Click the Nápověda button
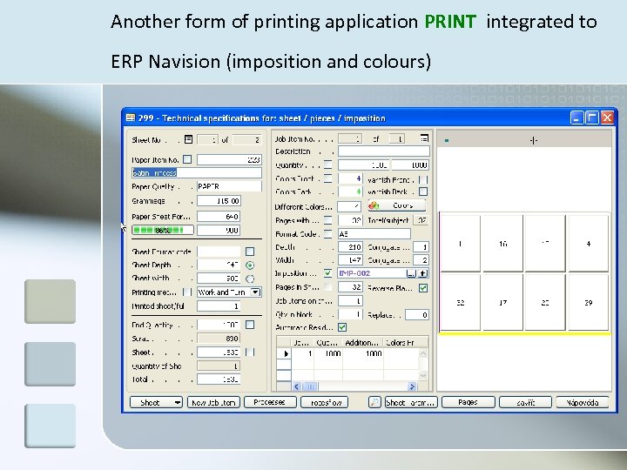The image size is (627, 470). click(583, 402)
